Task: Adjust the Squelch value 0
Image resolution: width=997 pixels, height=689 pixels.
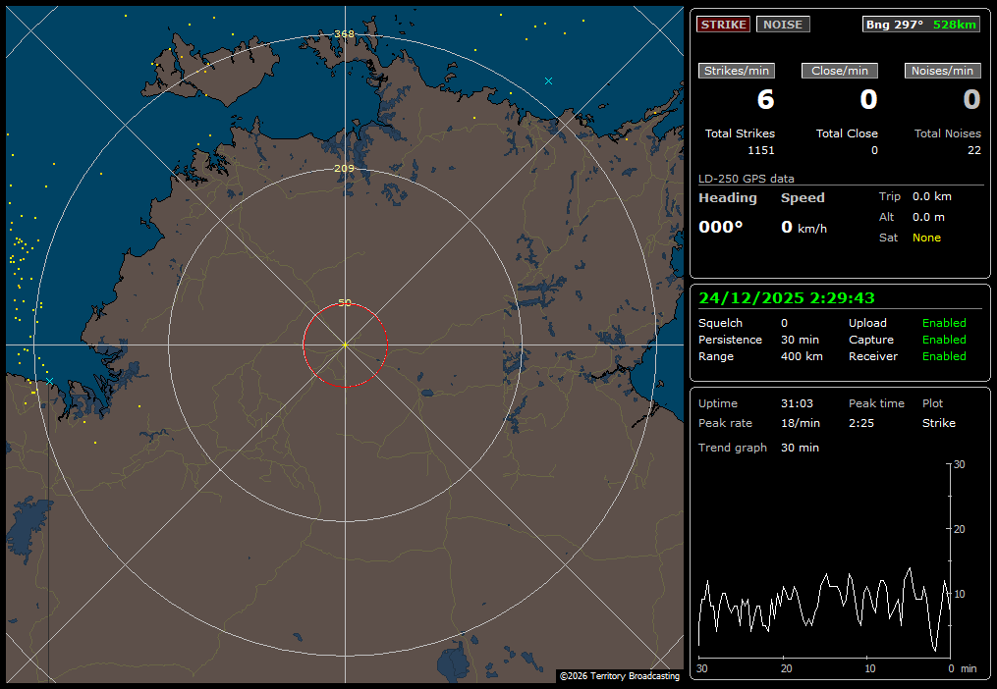Action: [784, 323]
